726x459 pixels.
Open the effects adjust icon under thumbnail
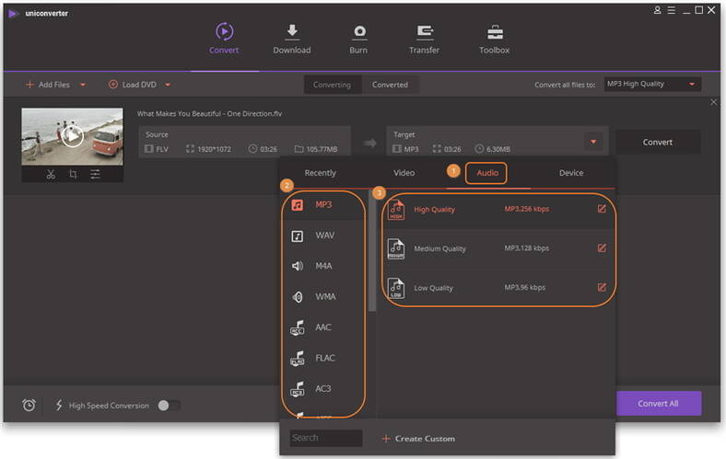(x=95, y=174)
